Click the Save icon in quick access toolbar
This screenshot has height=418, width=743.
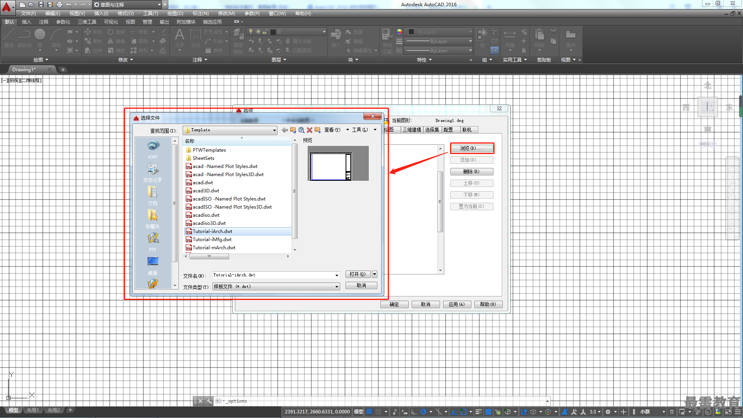(41, 5)
